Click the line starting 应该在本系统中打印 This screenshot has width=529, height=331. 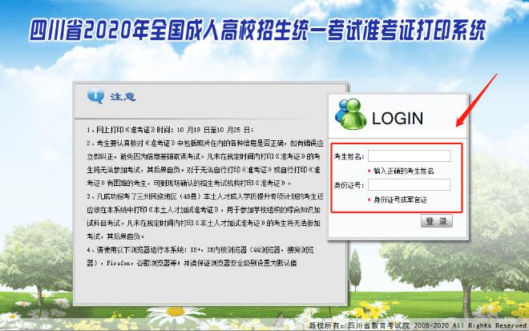(204, 209)
